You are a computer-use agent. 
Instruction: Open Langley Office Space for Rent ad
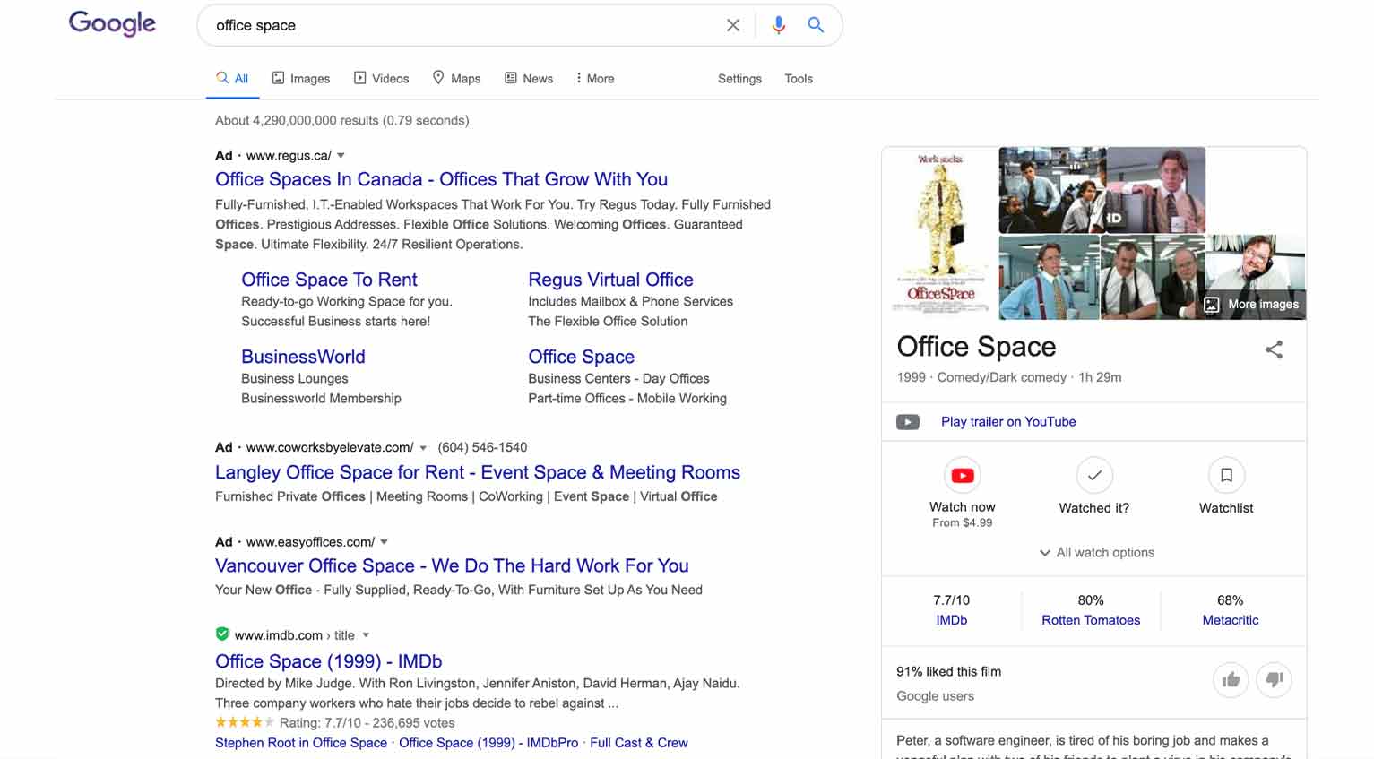(x=478, y=472)
